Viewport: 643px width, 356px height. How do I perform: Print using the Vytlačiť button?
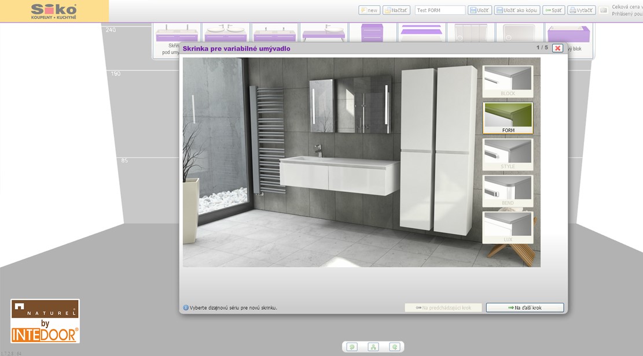click(x=581, y=10)
